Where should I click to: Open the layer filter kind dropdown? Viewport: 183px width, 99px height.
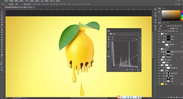click(x=162, y=26)
